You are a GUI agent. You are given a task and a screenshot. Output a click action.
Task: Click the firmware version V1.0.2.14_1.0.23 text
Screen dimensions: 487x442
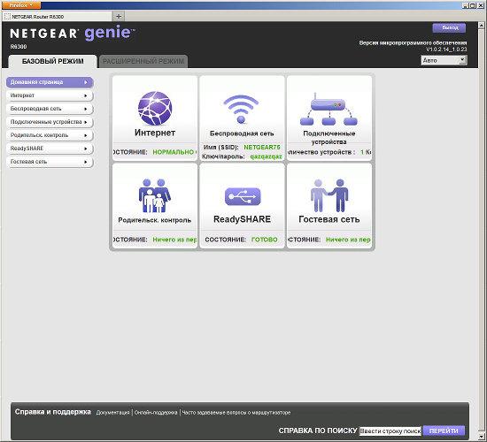[446, 50]
